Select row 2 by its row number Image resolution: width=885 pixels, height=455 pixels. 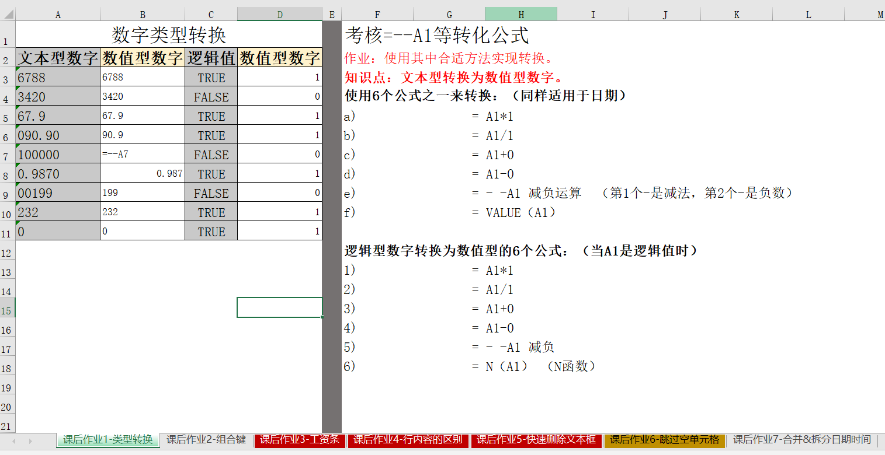(8, 58)
